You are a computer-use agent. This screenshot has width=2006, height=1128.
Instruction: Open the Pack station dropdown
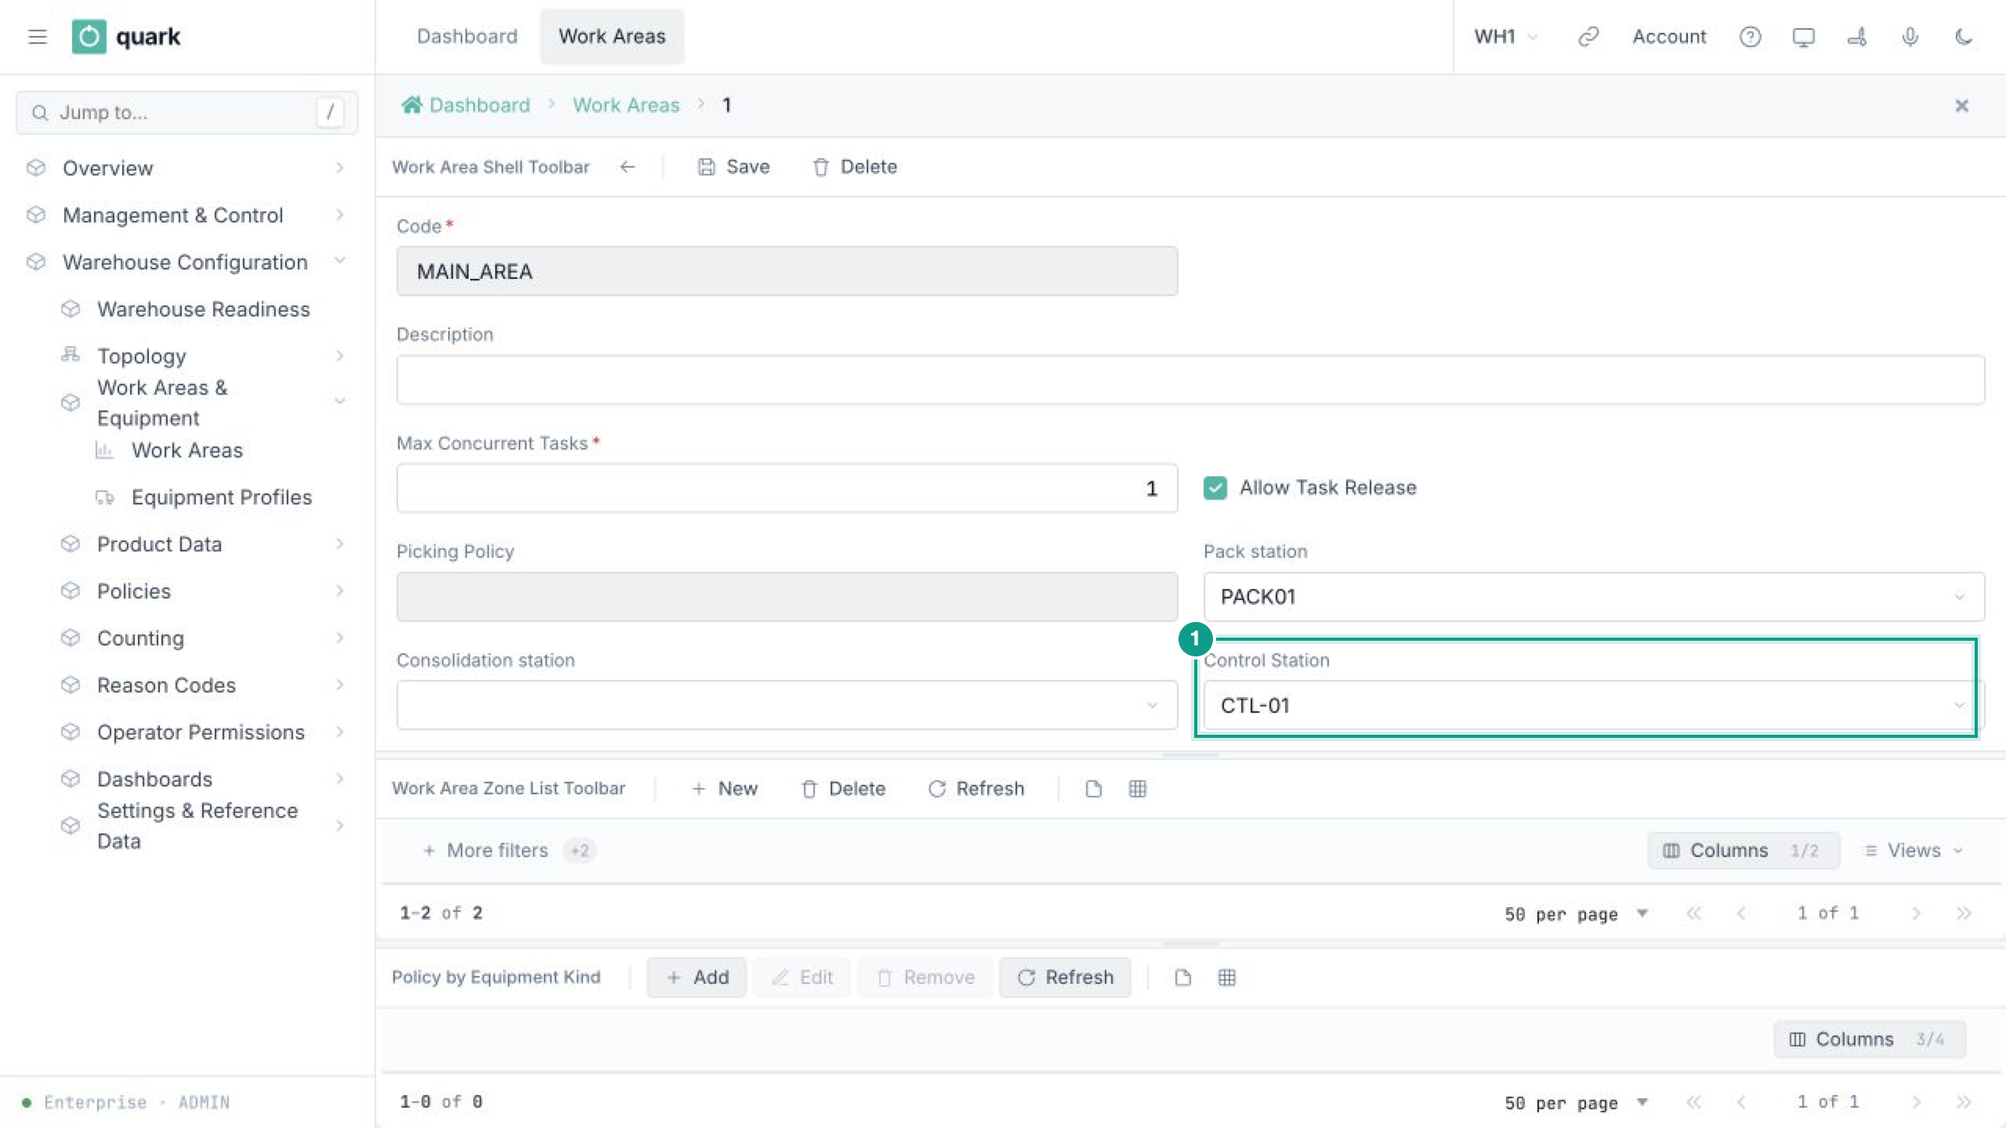coord(1594,597)
